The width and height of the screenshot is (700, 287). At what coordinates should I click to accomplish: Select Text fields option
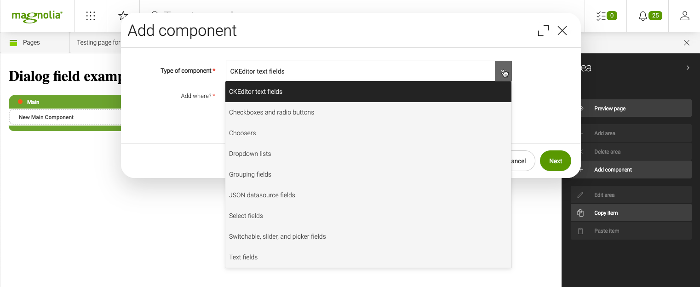point(368,257)
